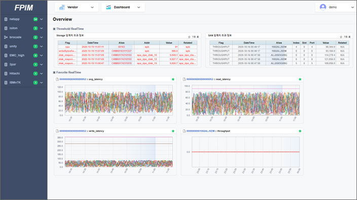The width and height of the screenshot is (357, 200).
Task: Click the Vendor building icon
Action: (x=62, y=8)
